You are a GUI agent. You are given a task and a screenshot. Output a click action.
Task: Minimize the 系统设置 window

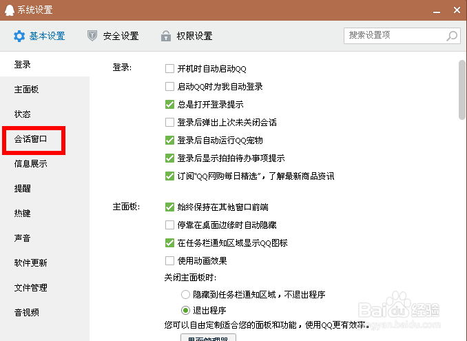tap(437, 12)
